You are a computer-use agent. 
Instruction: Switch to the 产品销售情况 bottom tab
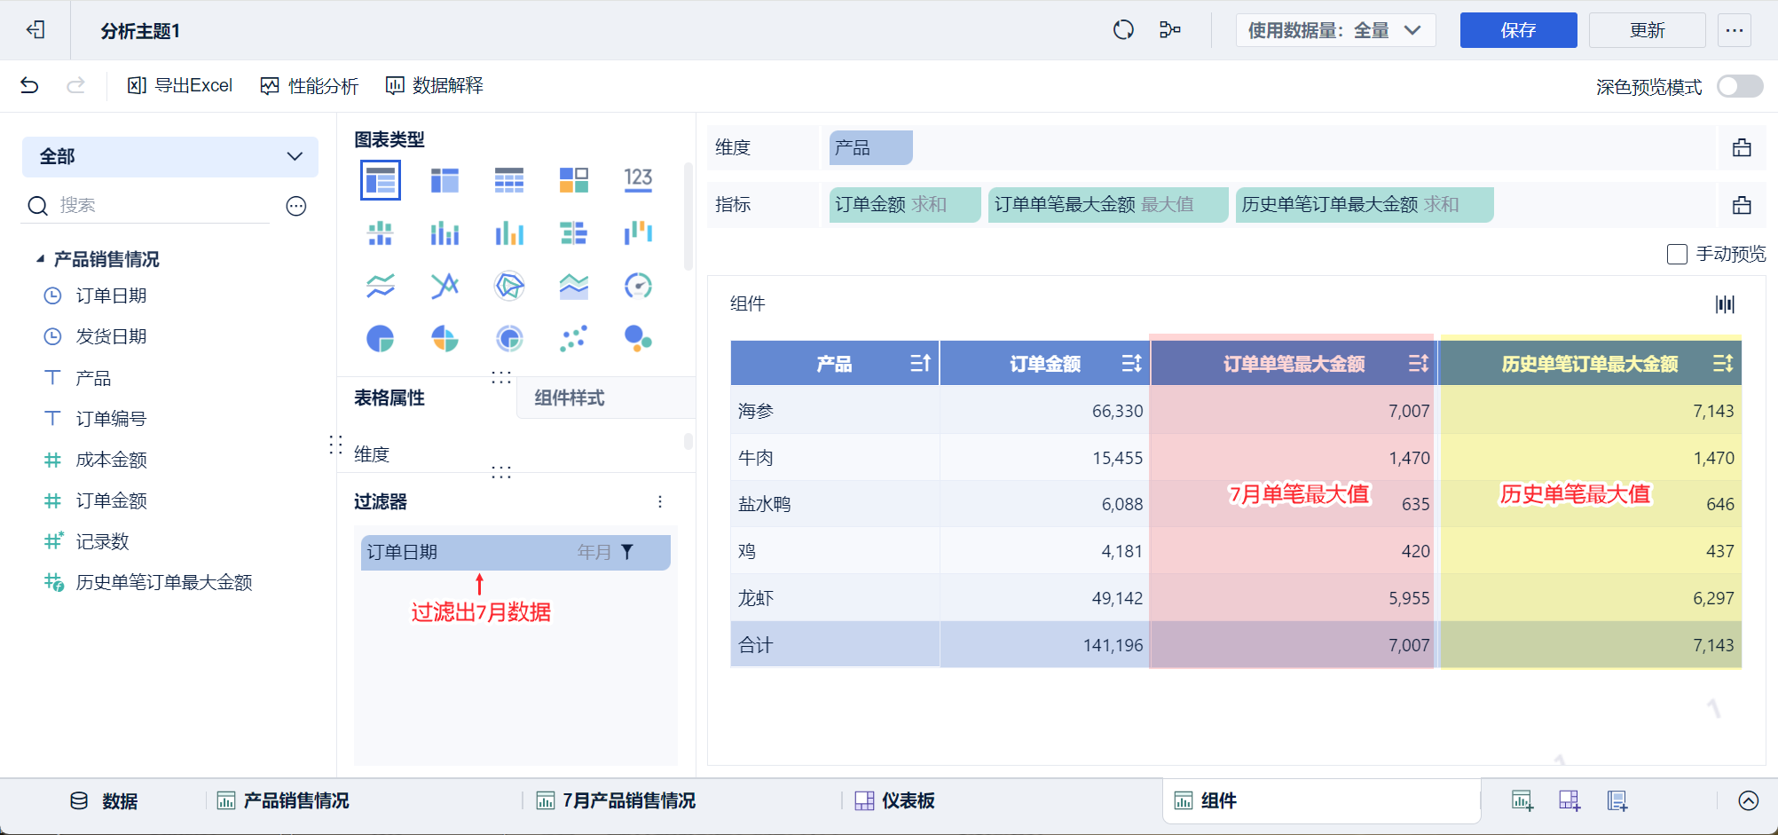[284, 801]
